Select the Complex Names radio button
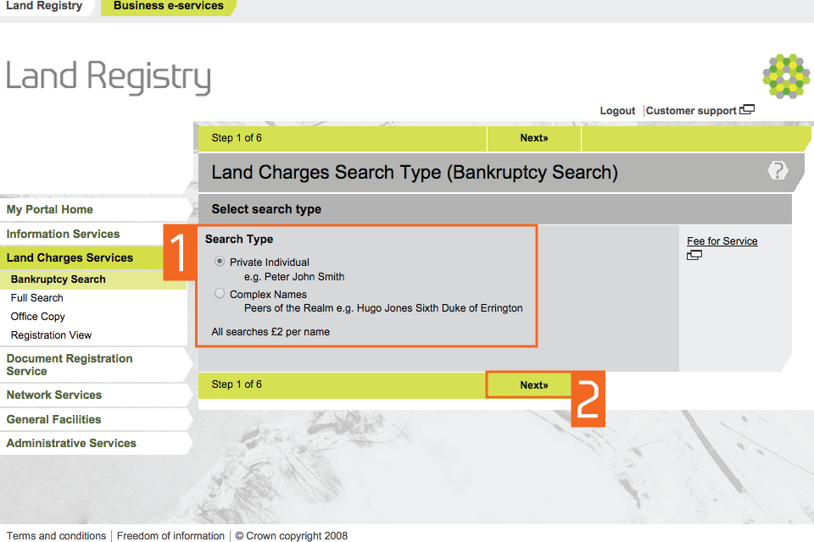The width and height of the screenshot is (814, 542). click(220, 294)
